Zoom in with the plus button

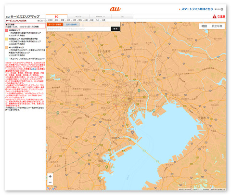[x=50, y=176]
